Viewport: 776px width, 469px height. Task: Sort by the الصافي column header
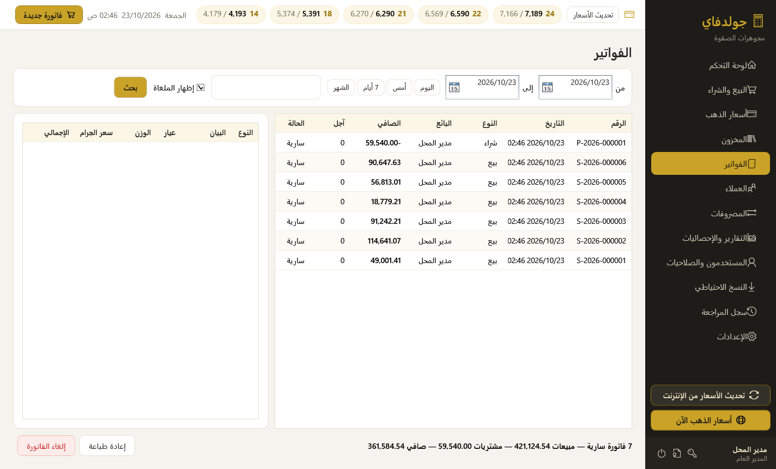click(390, 124)
